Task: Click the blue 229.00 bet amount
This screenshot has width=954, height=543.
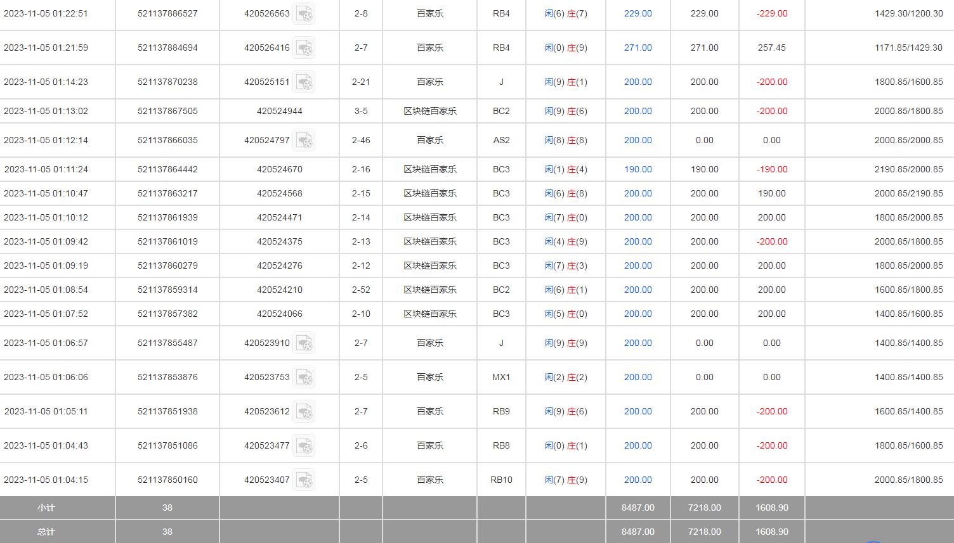Action: (637, 13)
